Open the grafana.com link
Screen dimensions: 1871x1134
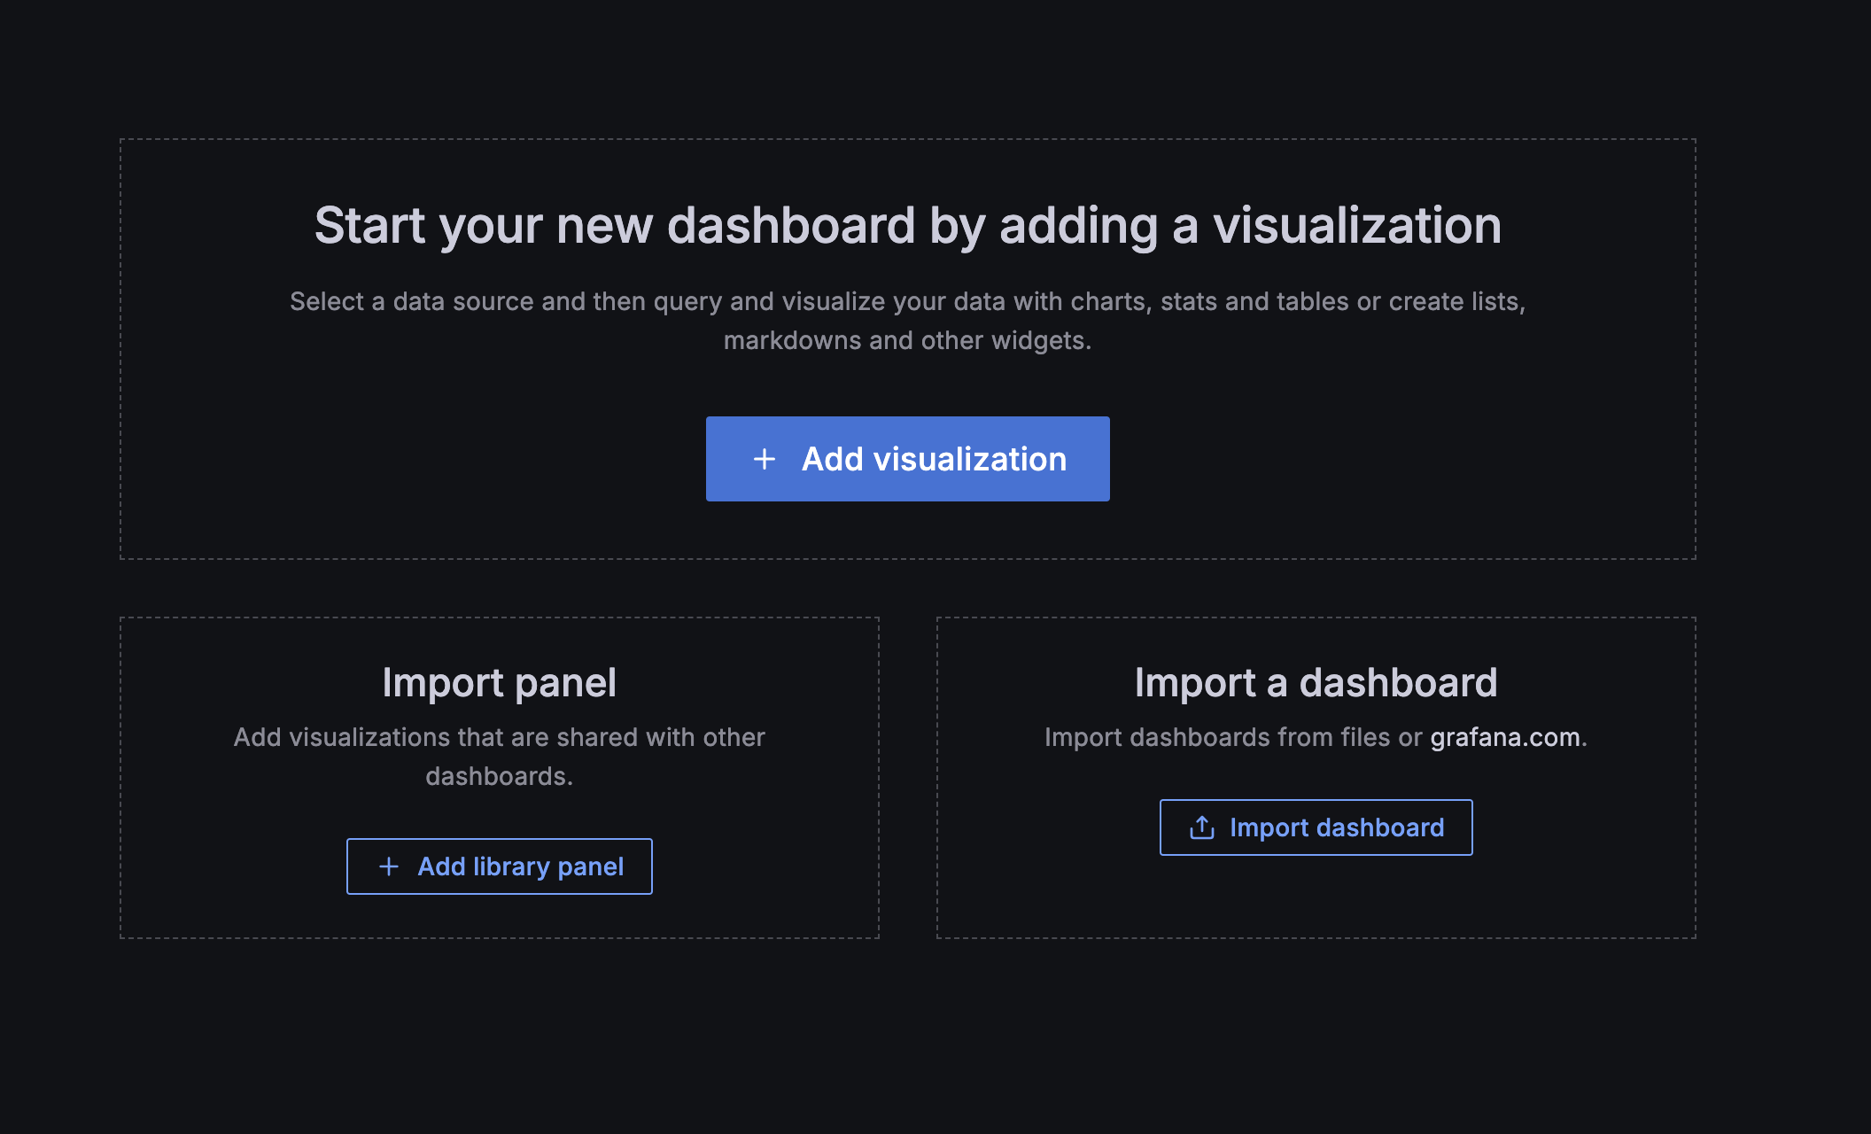[1504, 736]
